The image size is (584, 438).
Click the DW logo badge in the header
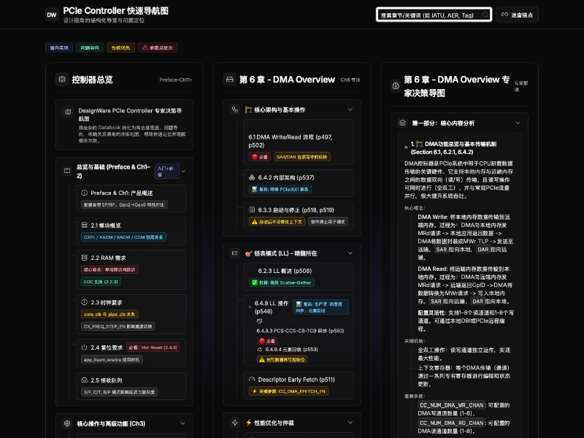coord(52,15)
